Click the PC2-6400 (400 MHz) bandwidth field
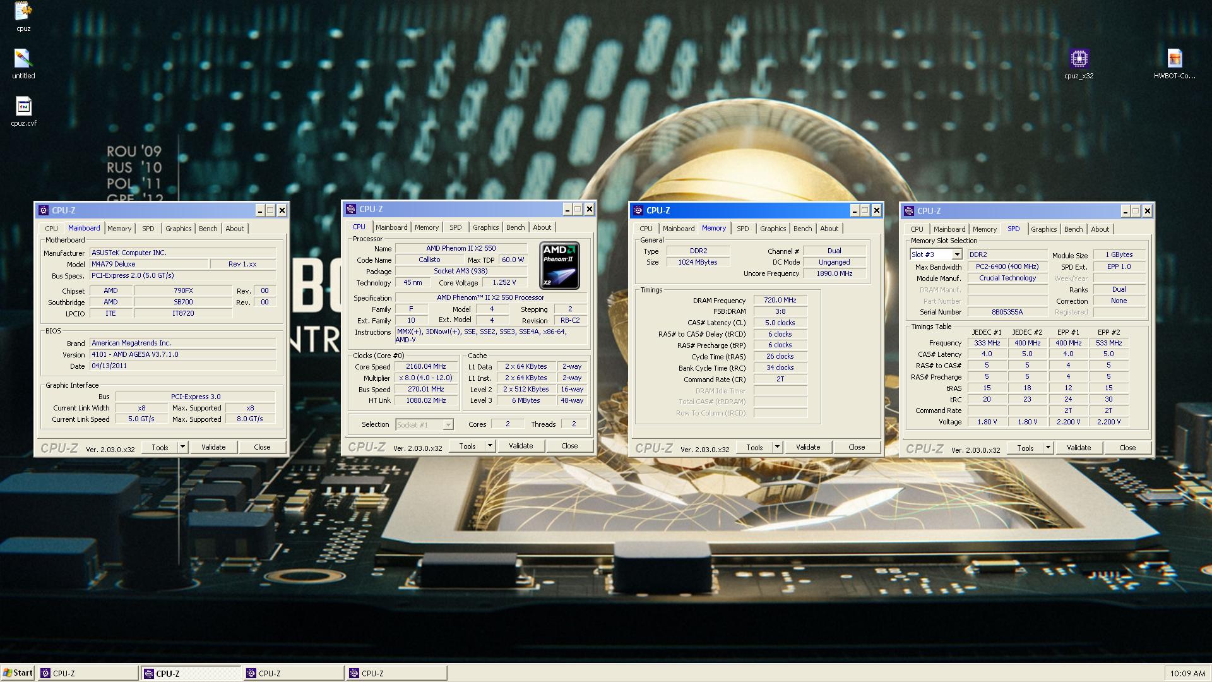This screenshot has height=682, width=1212. coord(1007,266)
